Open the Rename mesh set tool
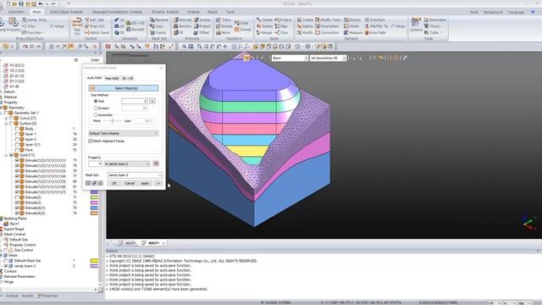The height and width of the screenshot is (305, 542). (159, 19)
